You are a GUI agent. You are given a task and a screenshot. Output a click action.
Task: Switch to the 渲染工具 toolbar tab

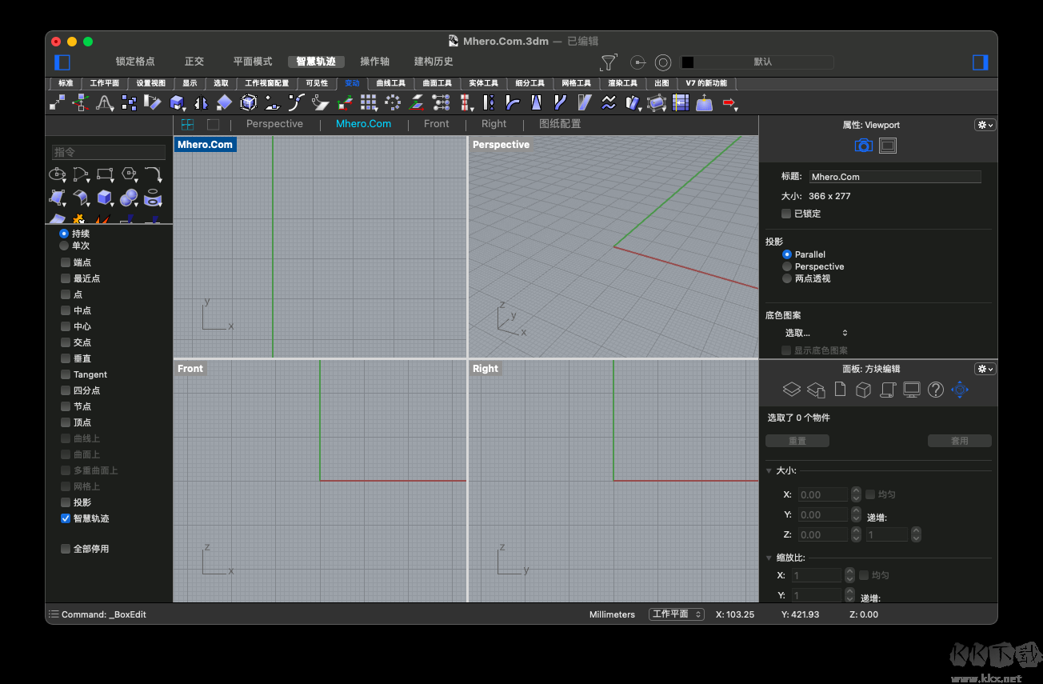pos(623,83)
